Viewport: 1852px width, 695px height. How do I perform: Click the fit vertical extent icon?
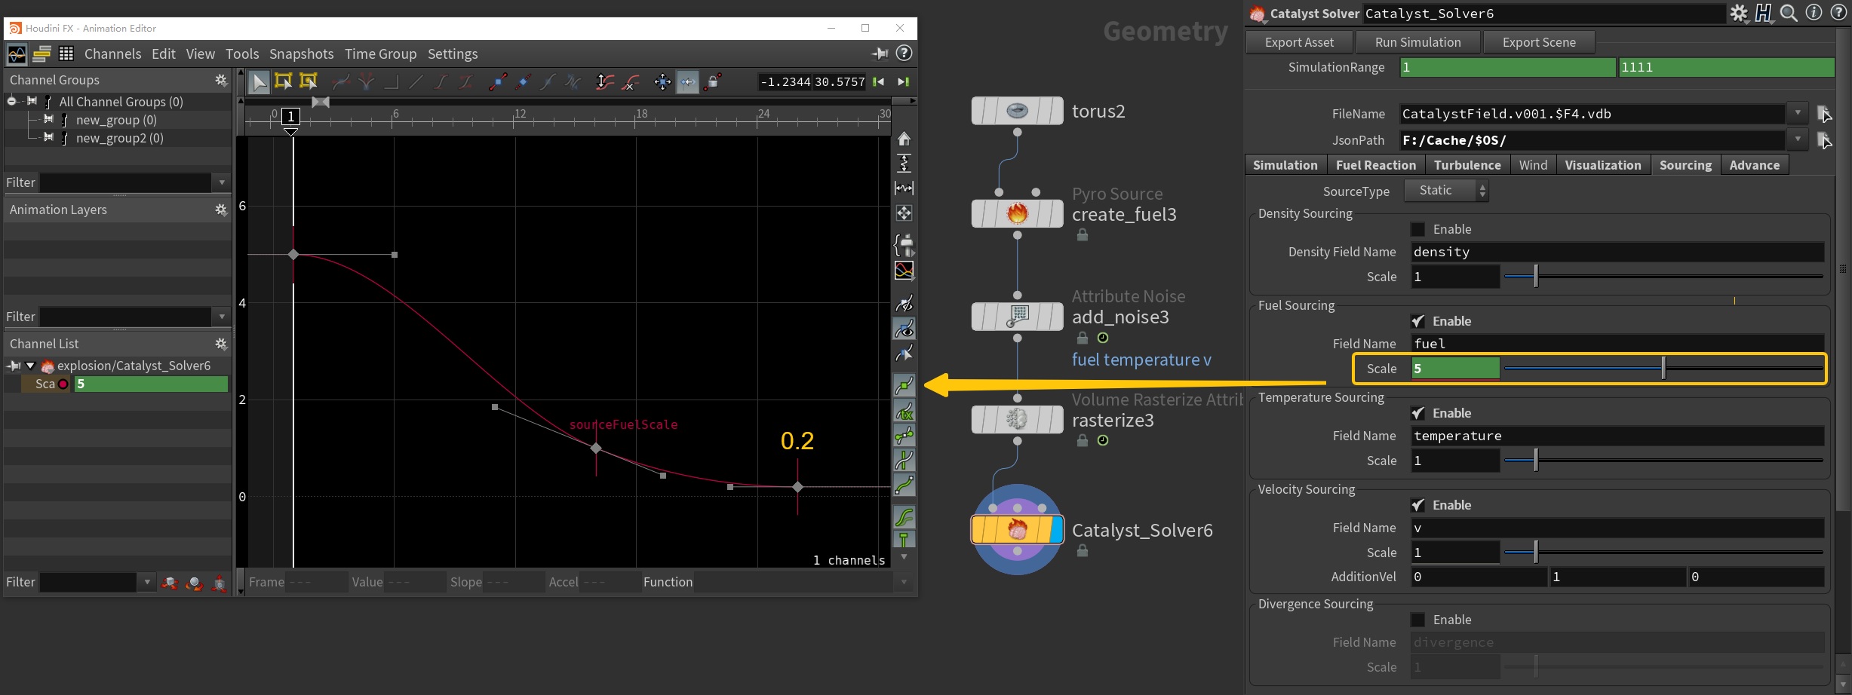pos(904,163)
